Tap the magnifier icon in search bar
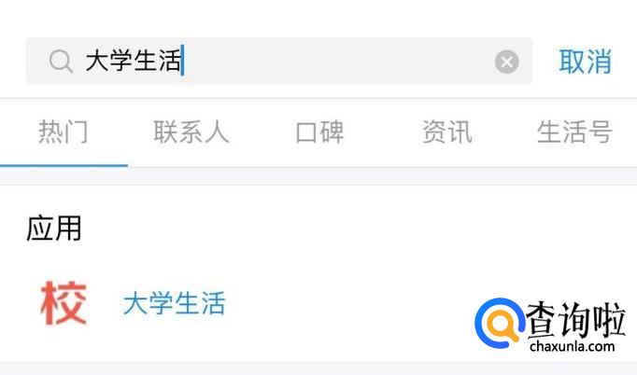Image resolution: width=637 pixels, height=375 pixels. click(61, 62)
